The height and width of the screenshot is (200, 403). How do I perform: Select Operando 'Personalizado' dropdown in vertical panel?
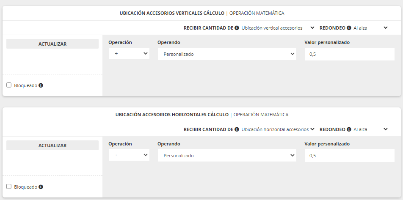pyautogui.click(x=227, y=54)
